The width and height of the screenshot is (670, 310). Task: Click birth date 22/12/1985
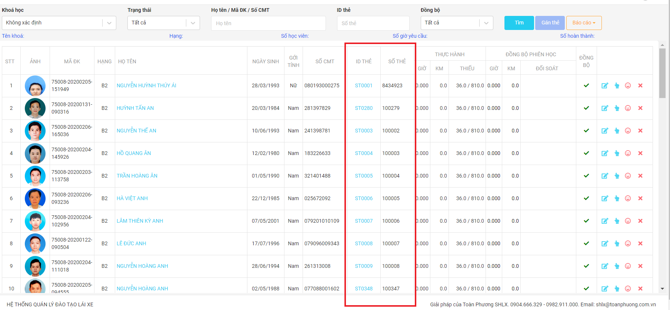(266, 198)
